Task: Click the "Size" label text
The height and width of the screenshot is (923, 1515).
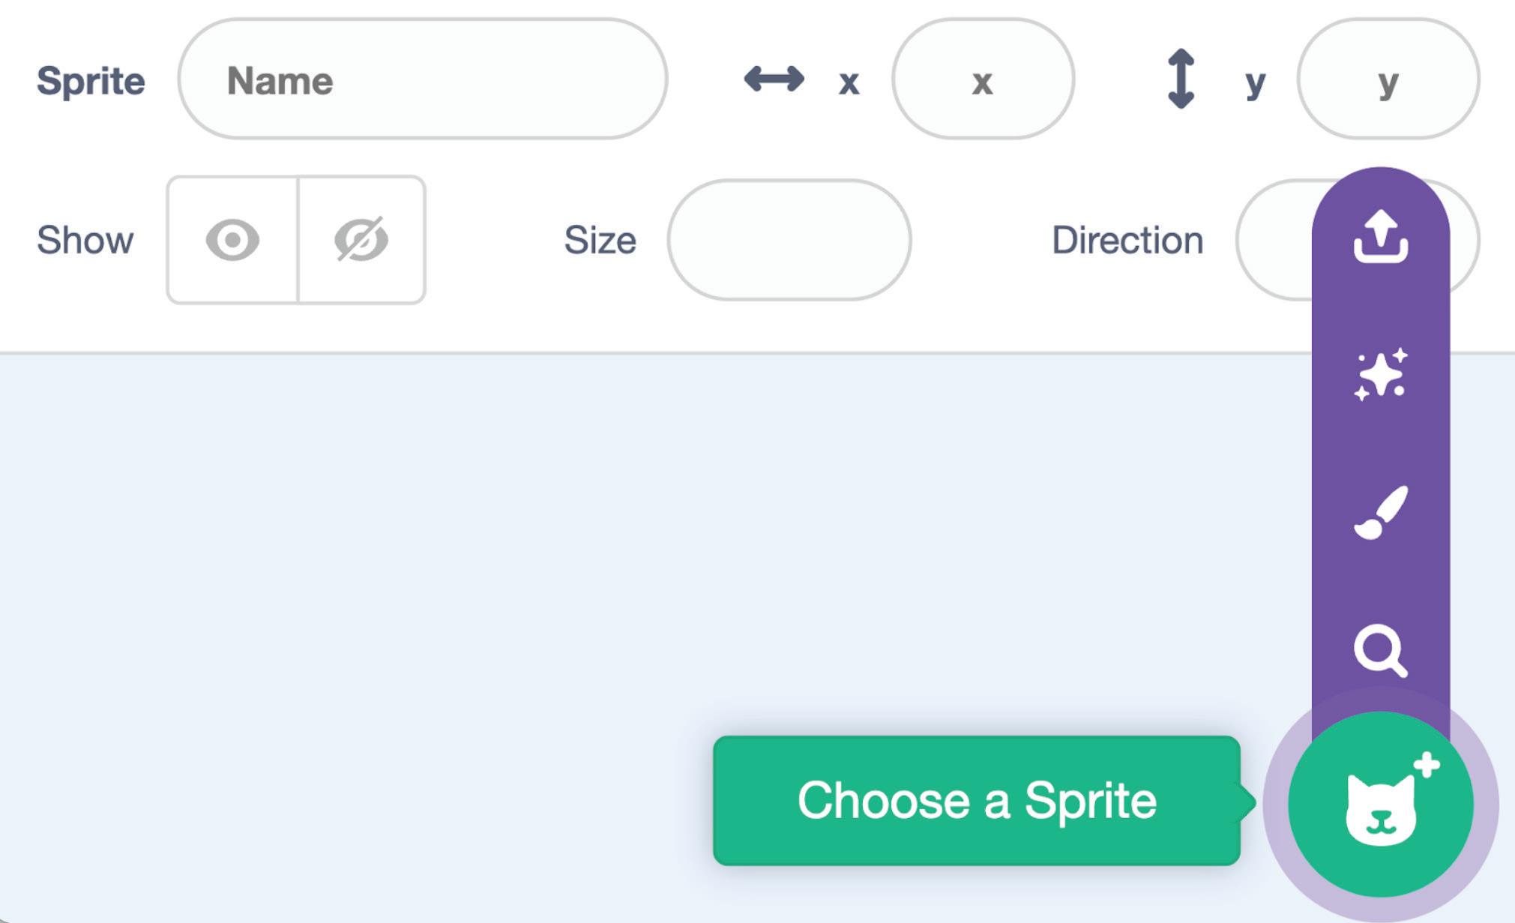Action: click(x=600, y=240)
